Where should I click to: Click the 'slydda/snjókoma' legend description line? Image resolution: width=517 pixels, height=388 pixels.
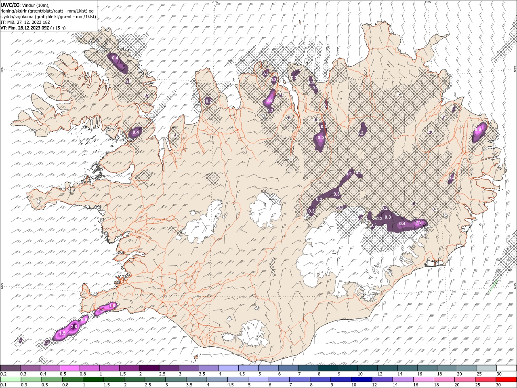(48, 17)
